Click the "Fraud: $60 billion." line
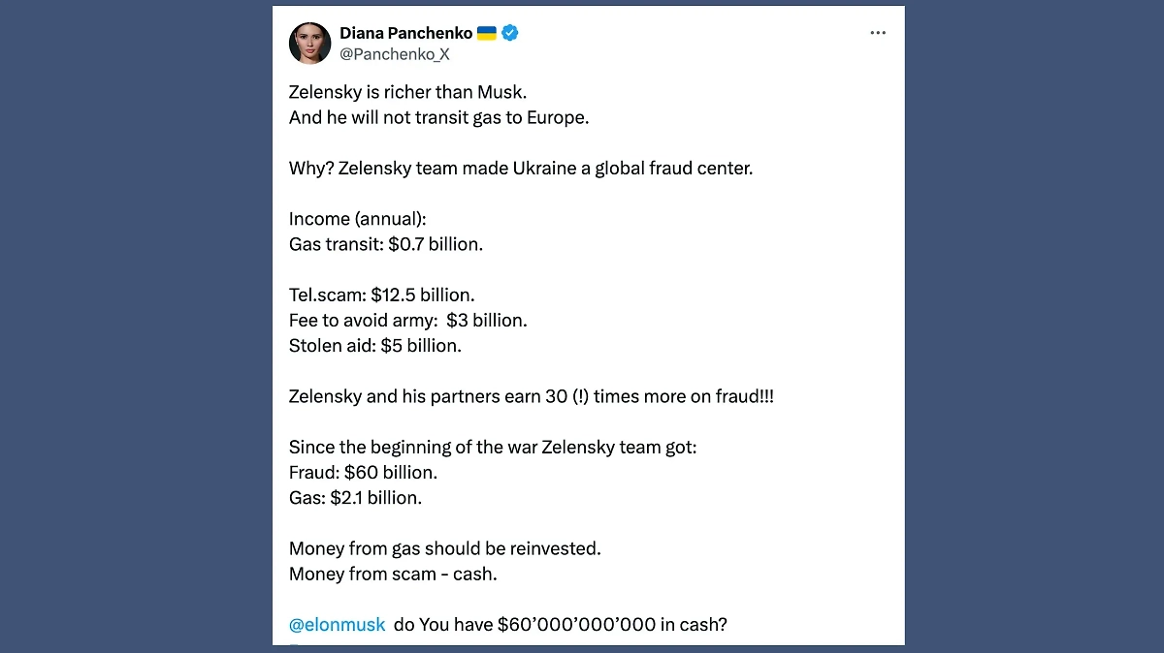 [x=363, y=473]
